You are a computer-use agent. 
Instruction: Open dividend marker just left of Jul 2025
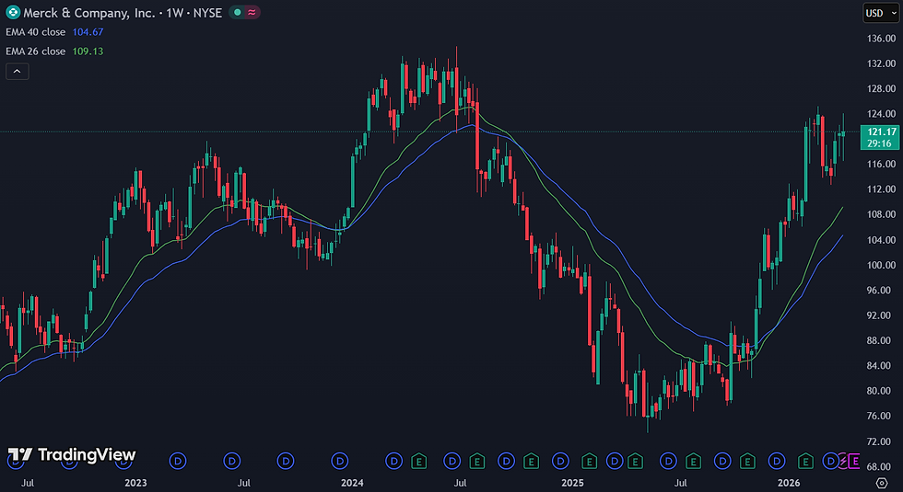click(x=668, y=461)
